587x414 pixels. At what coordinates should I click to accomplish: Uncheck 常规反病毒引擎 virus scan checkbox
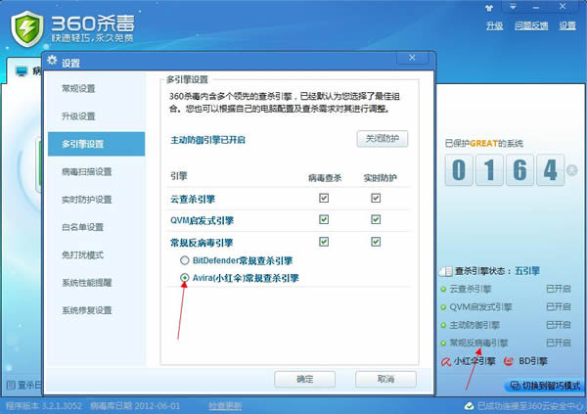(x=324, y=241)
